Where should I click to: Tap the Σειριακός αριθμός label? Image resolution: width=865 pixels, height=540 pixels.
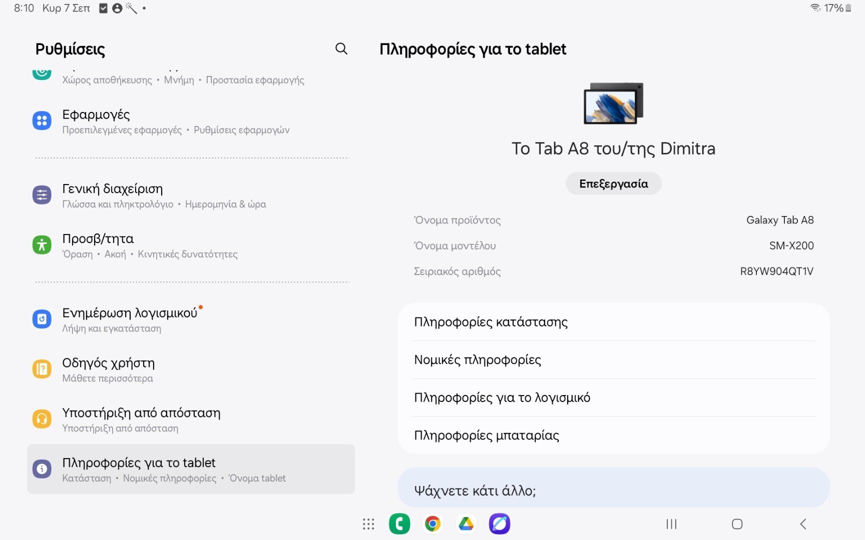click(457, 271)
